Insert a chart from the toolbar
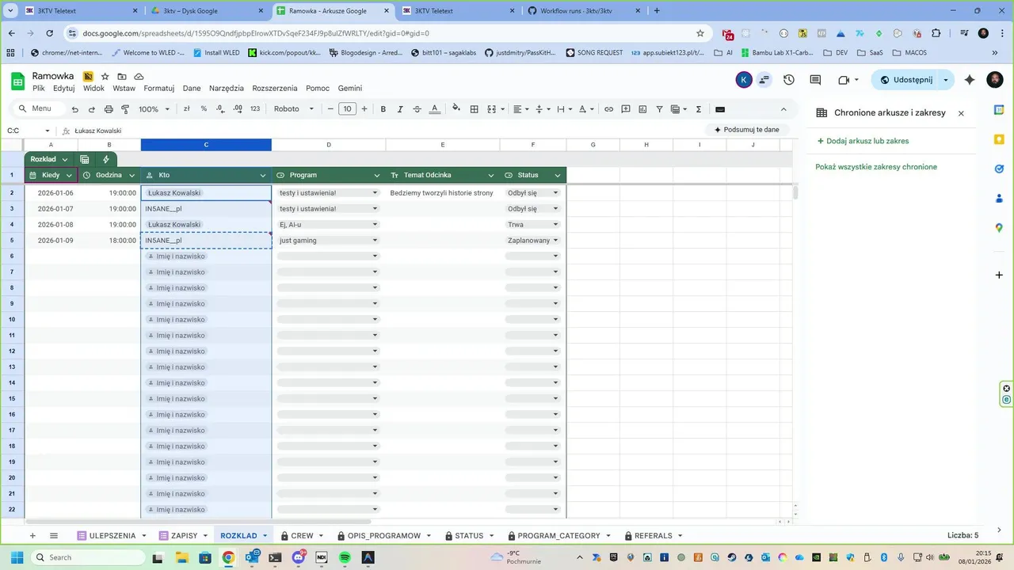The height and width of the screenshot is (570, 1014). 642,109
